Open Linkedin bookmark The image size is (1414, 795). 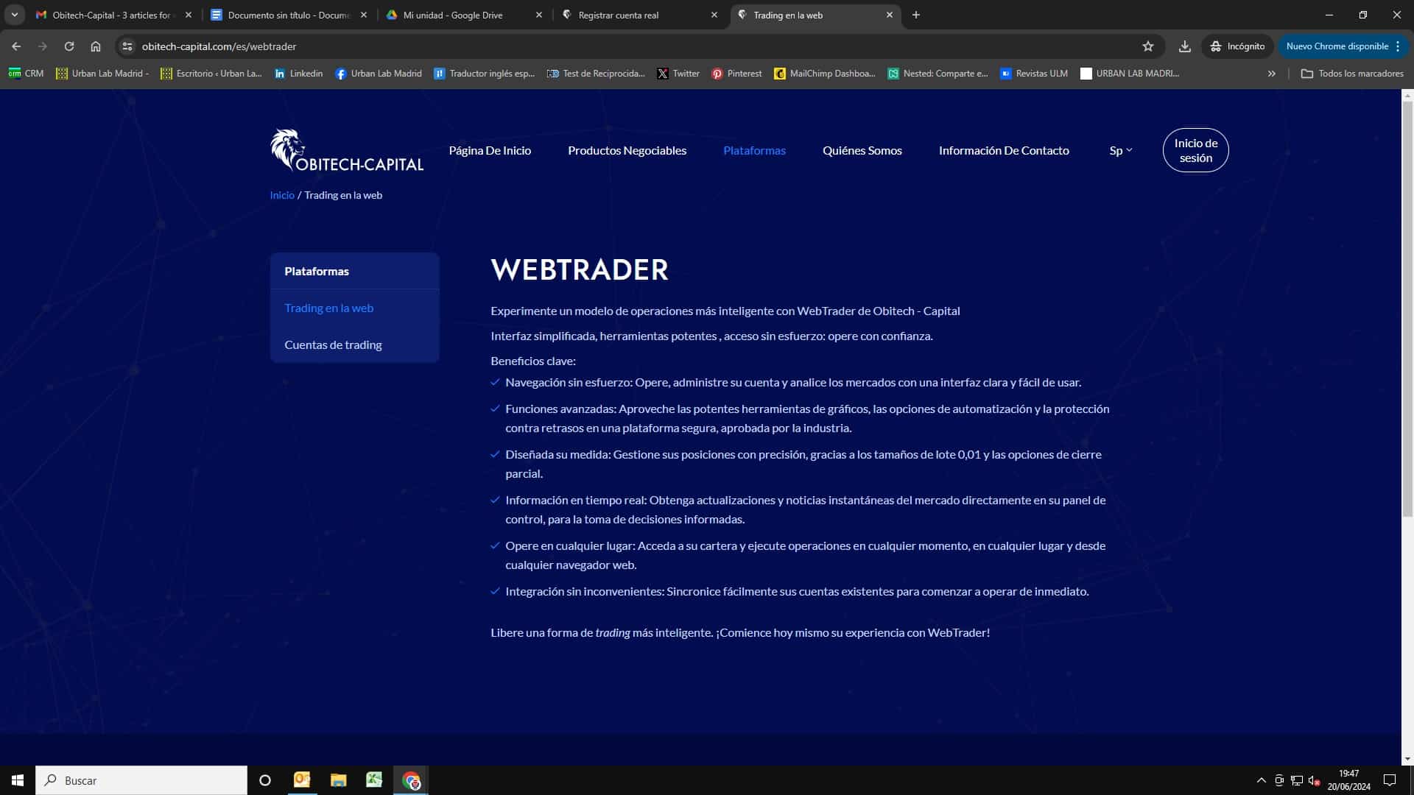click(x=298, y=74)
